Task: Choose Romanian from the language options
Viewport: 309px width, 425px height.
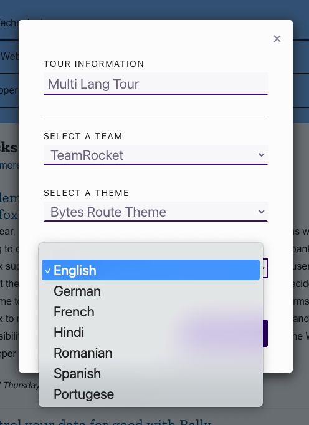Action: [x=151, y=353]
